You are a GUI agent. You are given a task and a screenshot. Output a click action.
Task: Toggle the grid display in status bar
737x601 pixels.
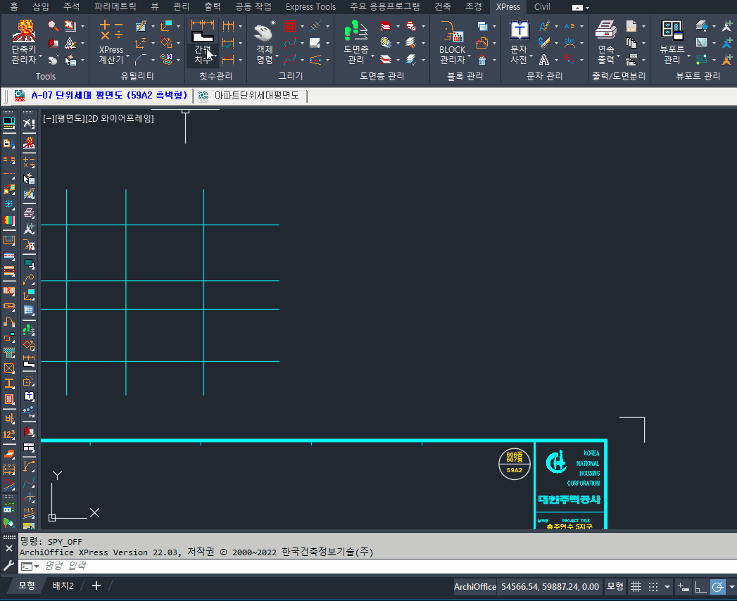coord(635,587)
